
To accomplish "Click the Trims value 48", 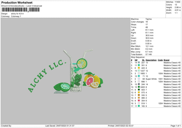I will 147,27.
